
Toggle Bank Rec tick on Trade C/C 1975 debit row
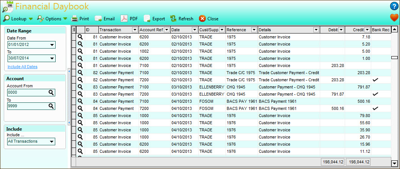point(375,80)
